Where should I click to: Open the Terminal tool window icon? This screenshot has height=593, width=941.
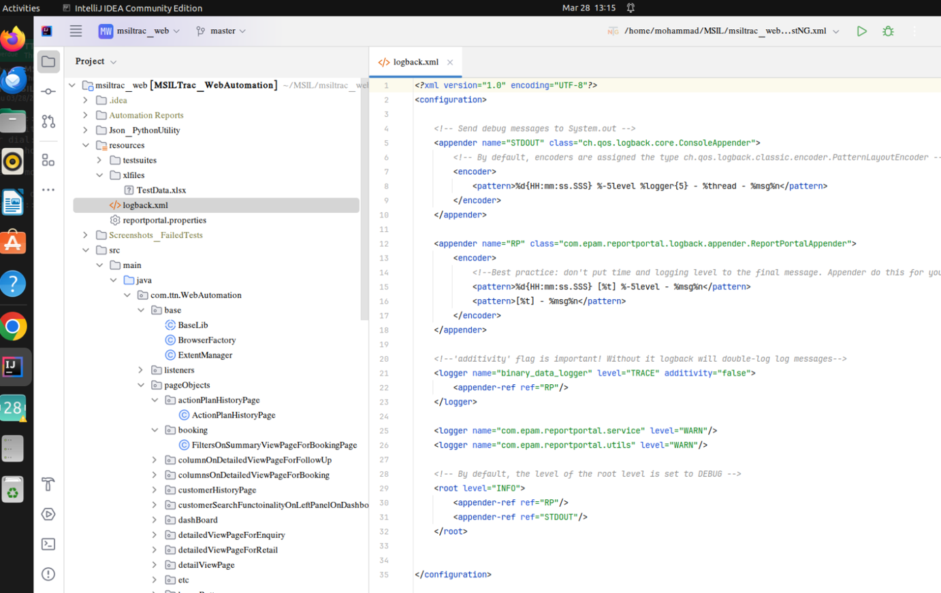tap(48, 543)
